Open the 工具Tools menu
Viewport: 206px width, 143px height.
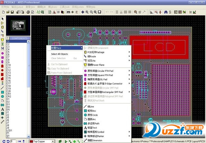point(65,7)
